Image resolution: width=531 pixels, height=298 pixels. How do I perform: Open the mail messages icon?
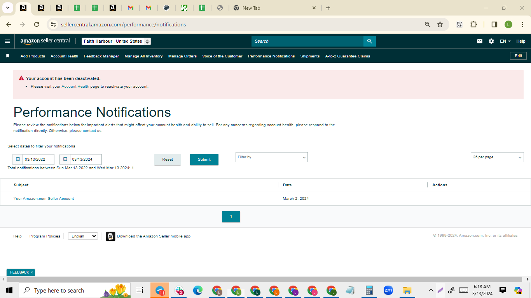point(480,41)
